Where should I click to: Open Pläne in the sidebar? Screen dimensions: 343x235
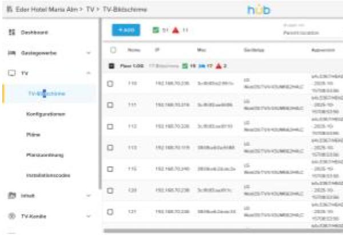[x=33, y=134]
